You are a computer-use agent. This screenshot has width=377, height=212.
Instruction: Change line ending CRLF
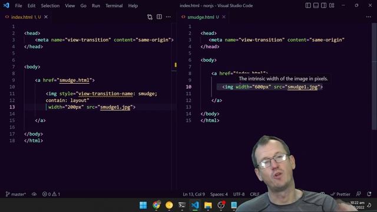pyautogui.click(x=254, y=194)
